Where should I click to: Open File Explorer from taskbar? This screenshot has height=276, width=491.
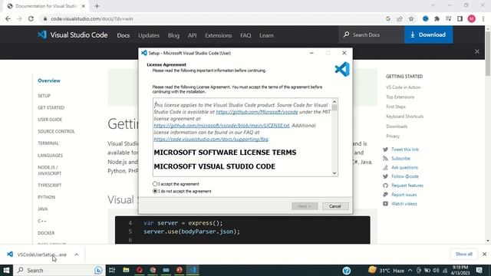coord(126,270)
